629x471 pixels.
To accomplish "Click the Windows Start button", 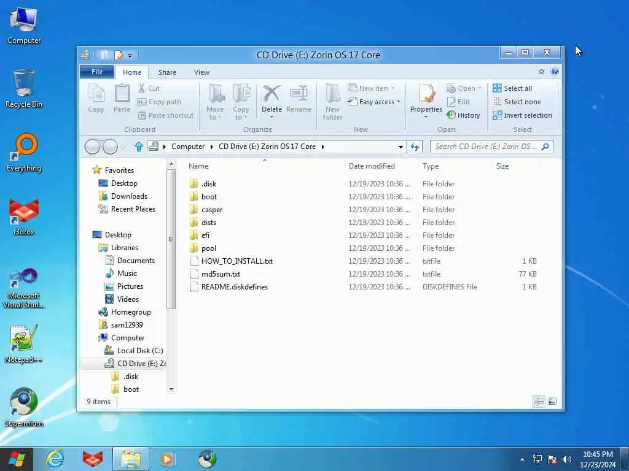I will coord(17,459).
